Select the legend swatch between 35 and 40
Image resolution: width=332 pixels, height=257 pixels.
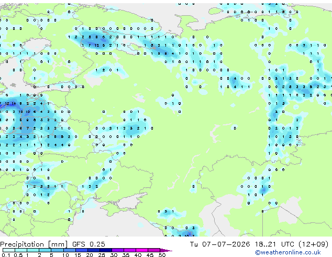tap(130, 250)
